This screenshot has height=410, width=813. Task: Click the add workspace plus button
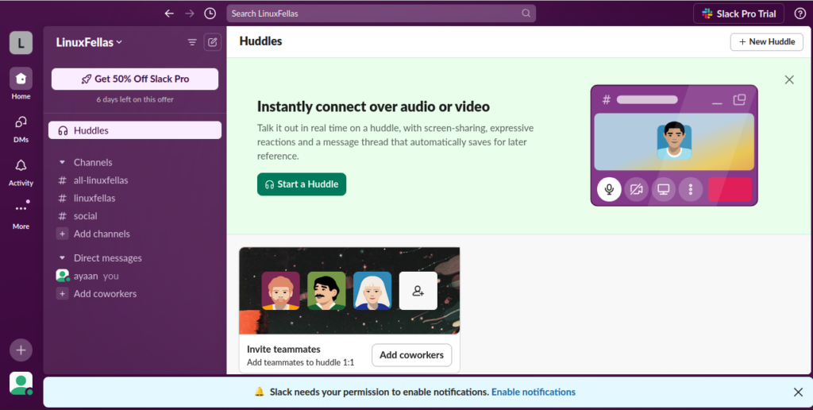pyautogui.click(x=21, y=350)
